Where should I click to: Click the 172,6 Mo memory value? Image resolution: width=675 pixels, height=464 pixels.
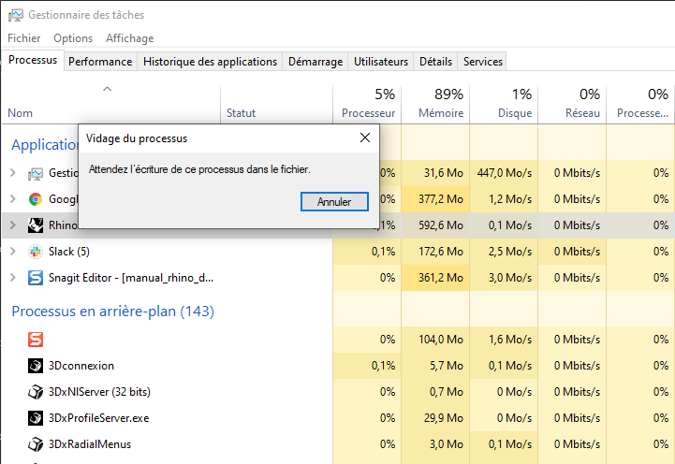(441, 252)
